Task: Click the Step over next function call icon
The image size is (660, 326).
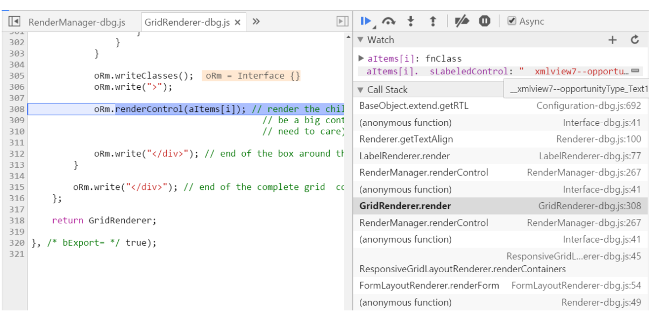Action: click(x=388, y=22)
